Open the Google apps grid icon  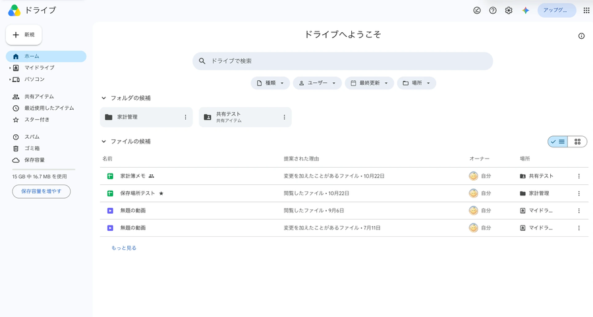click(x=586, y=11)
